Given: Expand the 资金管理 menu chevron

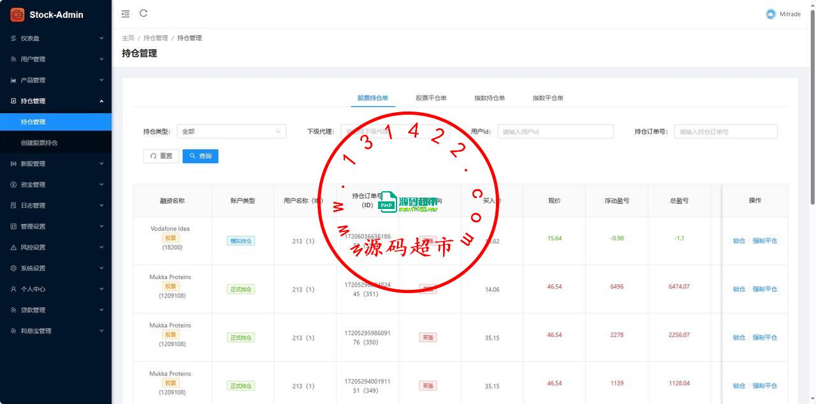Looking at the screenshot, I should click(x=101, y=185).
